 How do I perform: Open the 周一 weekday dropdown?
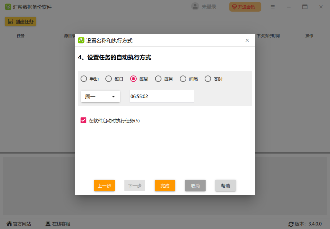pos(100,96)
